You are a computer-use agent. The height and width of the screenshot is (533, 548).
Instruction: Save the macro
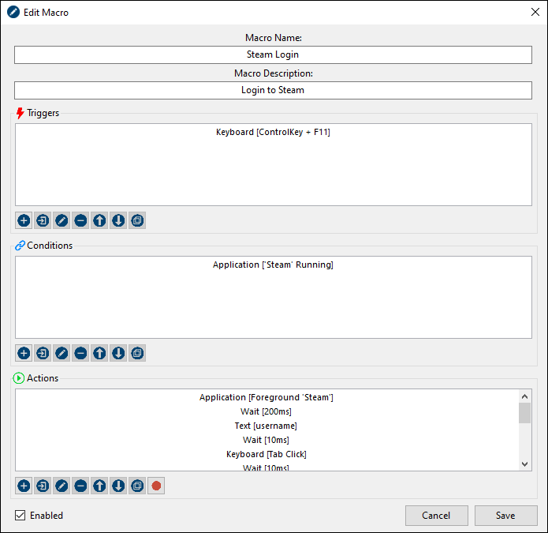(505, 516)
